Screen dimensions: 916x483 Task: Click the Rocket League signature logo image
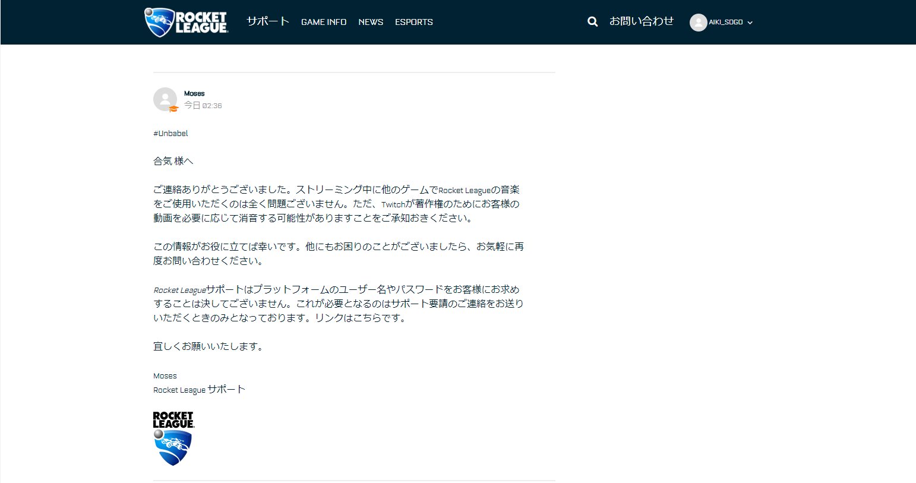click(x=173, y=438)
